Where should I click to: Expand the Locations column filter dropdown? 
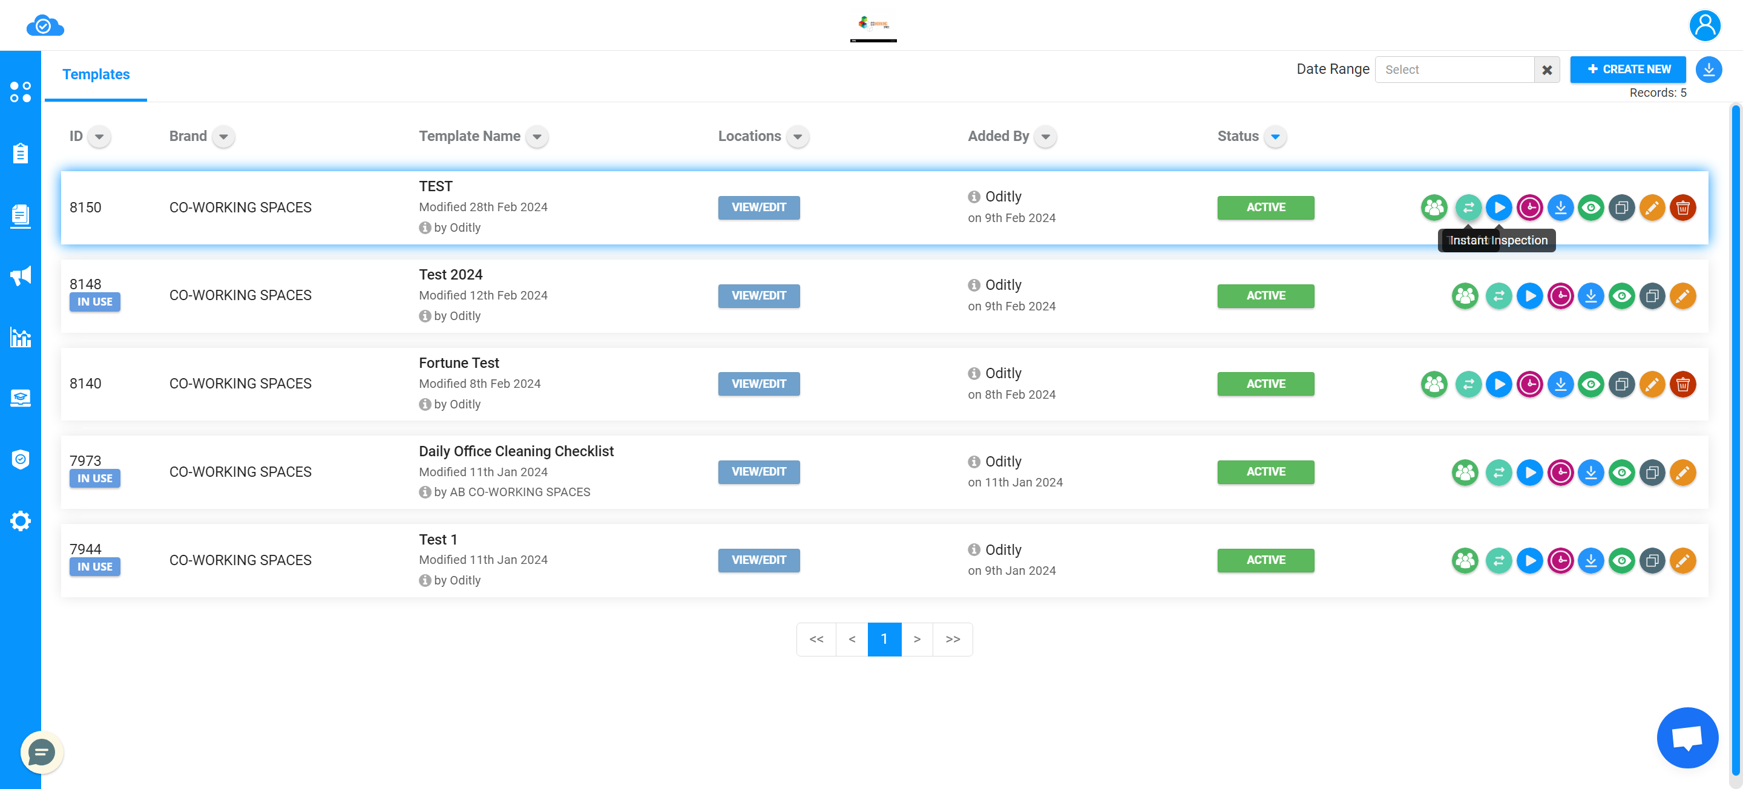[798, 137]
